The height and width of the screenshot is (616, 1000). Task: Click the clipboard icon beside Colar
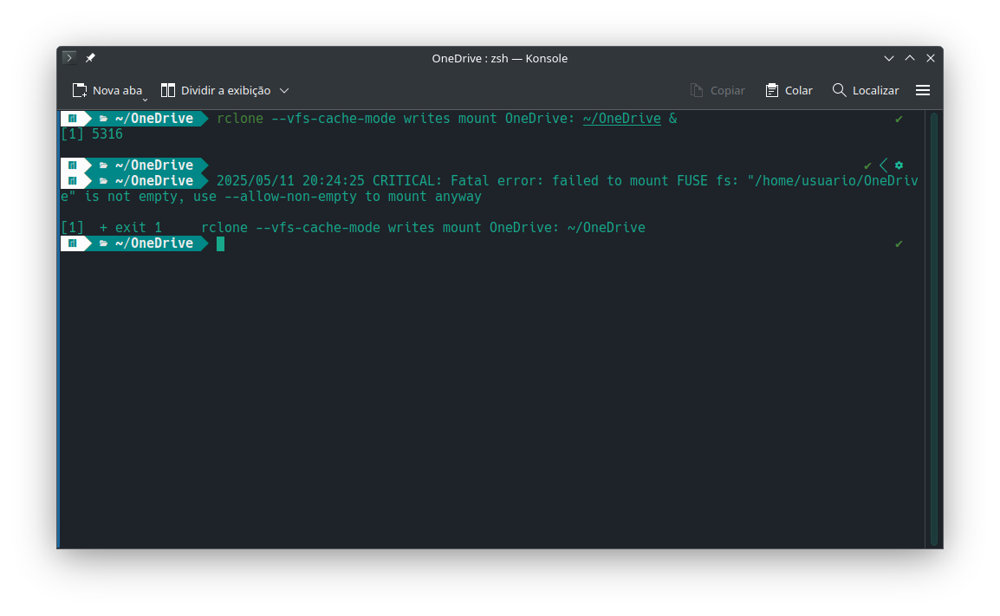click(x=772, y=91)
